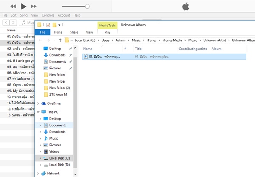Open the iTunes Song menu
Viewport: 255px width, 177px height.
tap(23, 15)
